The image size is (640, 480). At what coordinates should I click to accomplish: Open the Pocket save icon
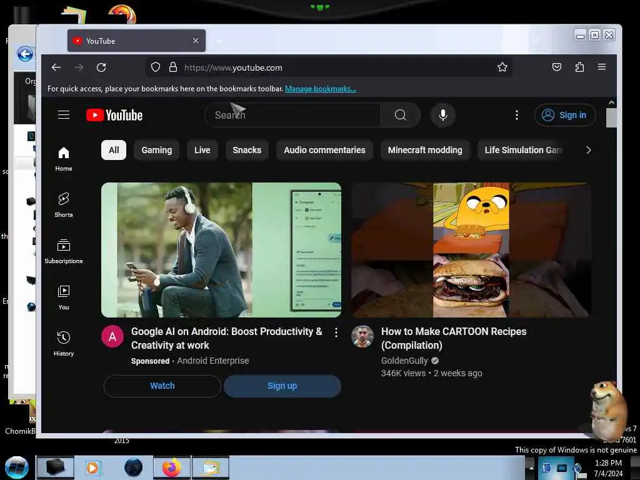click(557, 67)
